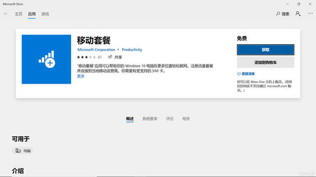Viewport: 316px width, 177px height.
Task: Open the three-dot more options menu
Action: tap(310, 13)
